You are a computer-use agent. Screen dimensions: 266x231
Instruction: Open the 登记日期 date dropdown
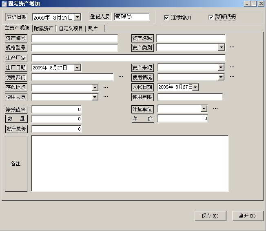pos(78,17)
